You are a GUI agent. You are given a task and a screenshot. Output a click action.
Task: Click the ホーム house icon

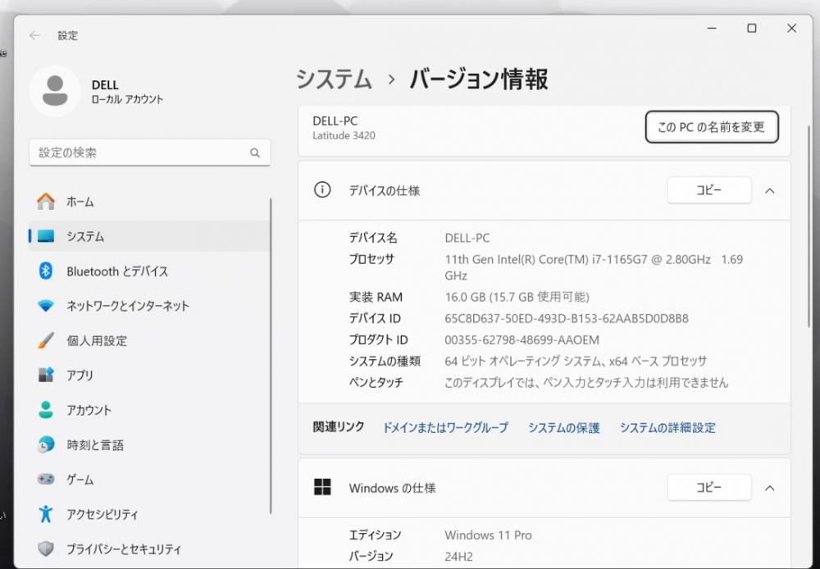click(45, 202)
